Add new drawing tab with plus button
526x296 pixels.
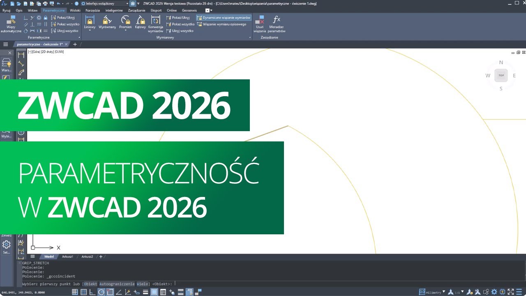(x=75, y=44)
